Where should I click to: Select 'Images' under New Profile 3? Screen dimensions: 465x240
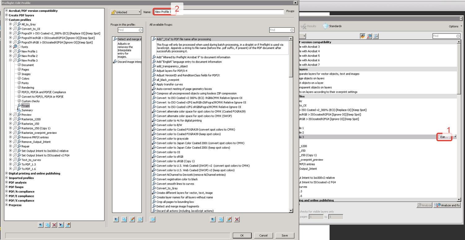click(26, 74)
